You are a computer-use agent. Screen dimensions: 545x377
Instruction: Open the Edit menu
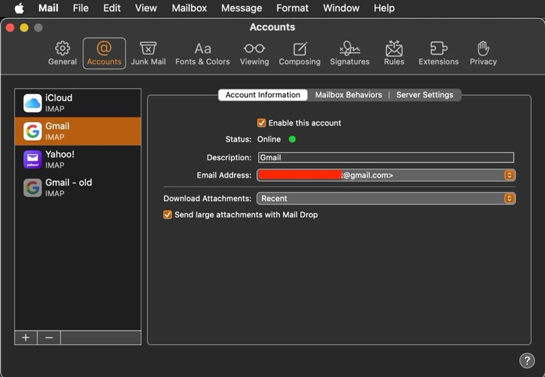(x=112, y=8)
